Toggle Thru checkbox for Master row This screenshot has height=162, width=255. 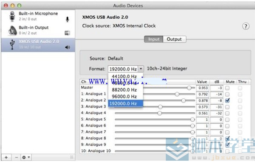[240, 88]
